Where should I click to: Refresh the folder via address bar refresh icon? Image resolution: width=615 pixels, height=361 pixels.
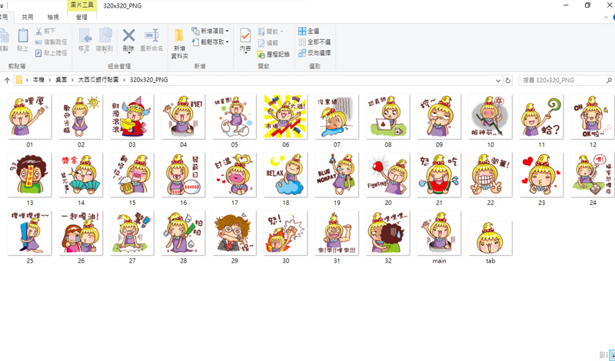[x=508, y=81]
